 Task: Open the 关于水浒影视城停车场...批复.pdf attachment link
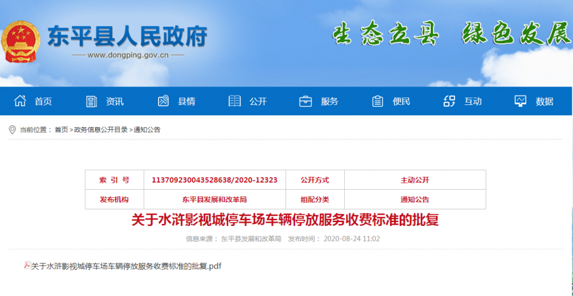coord(126,266)
